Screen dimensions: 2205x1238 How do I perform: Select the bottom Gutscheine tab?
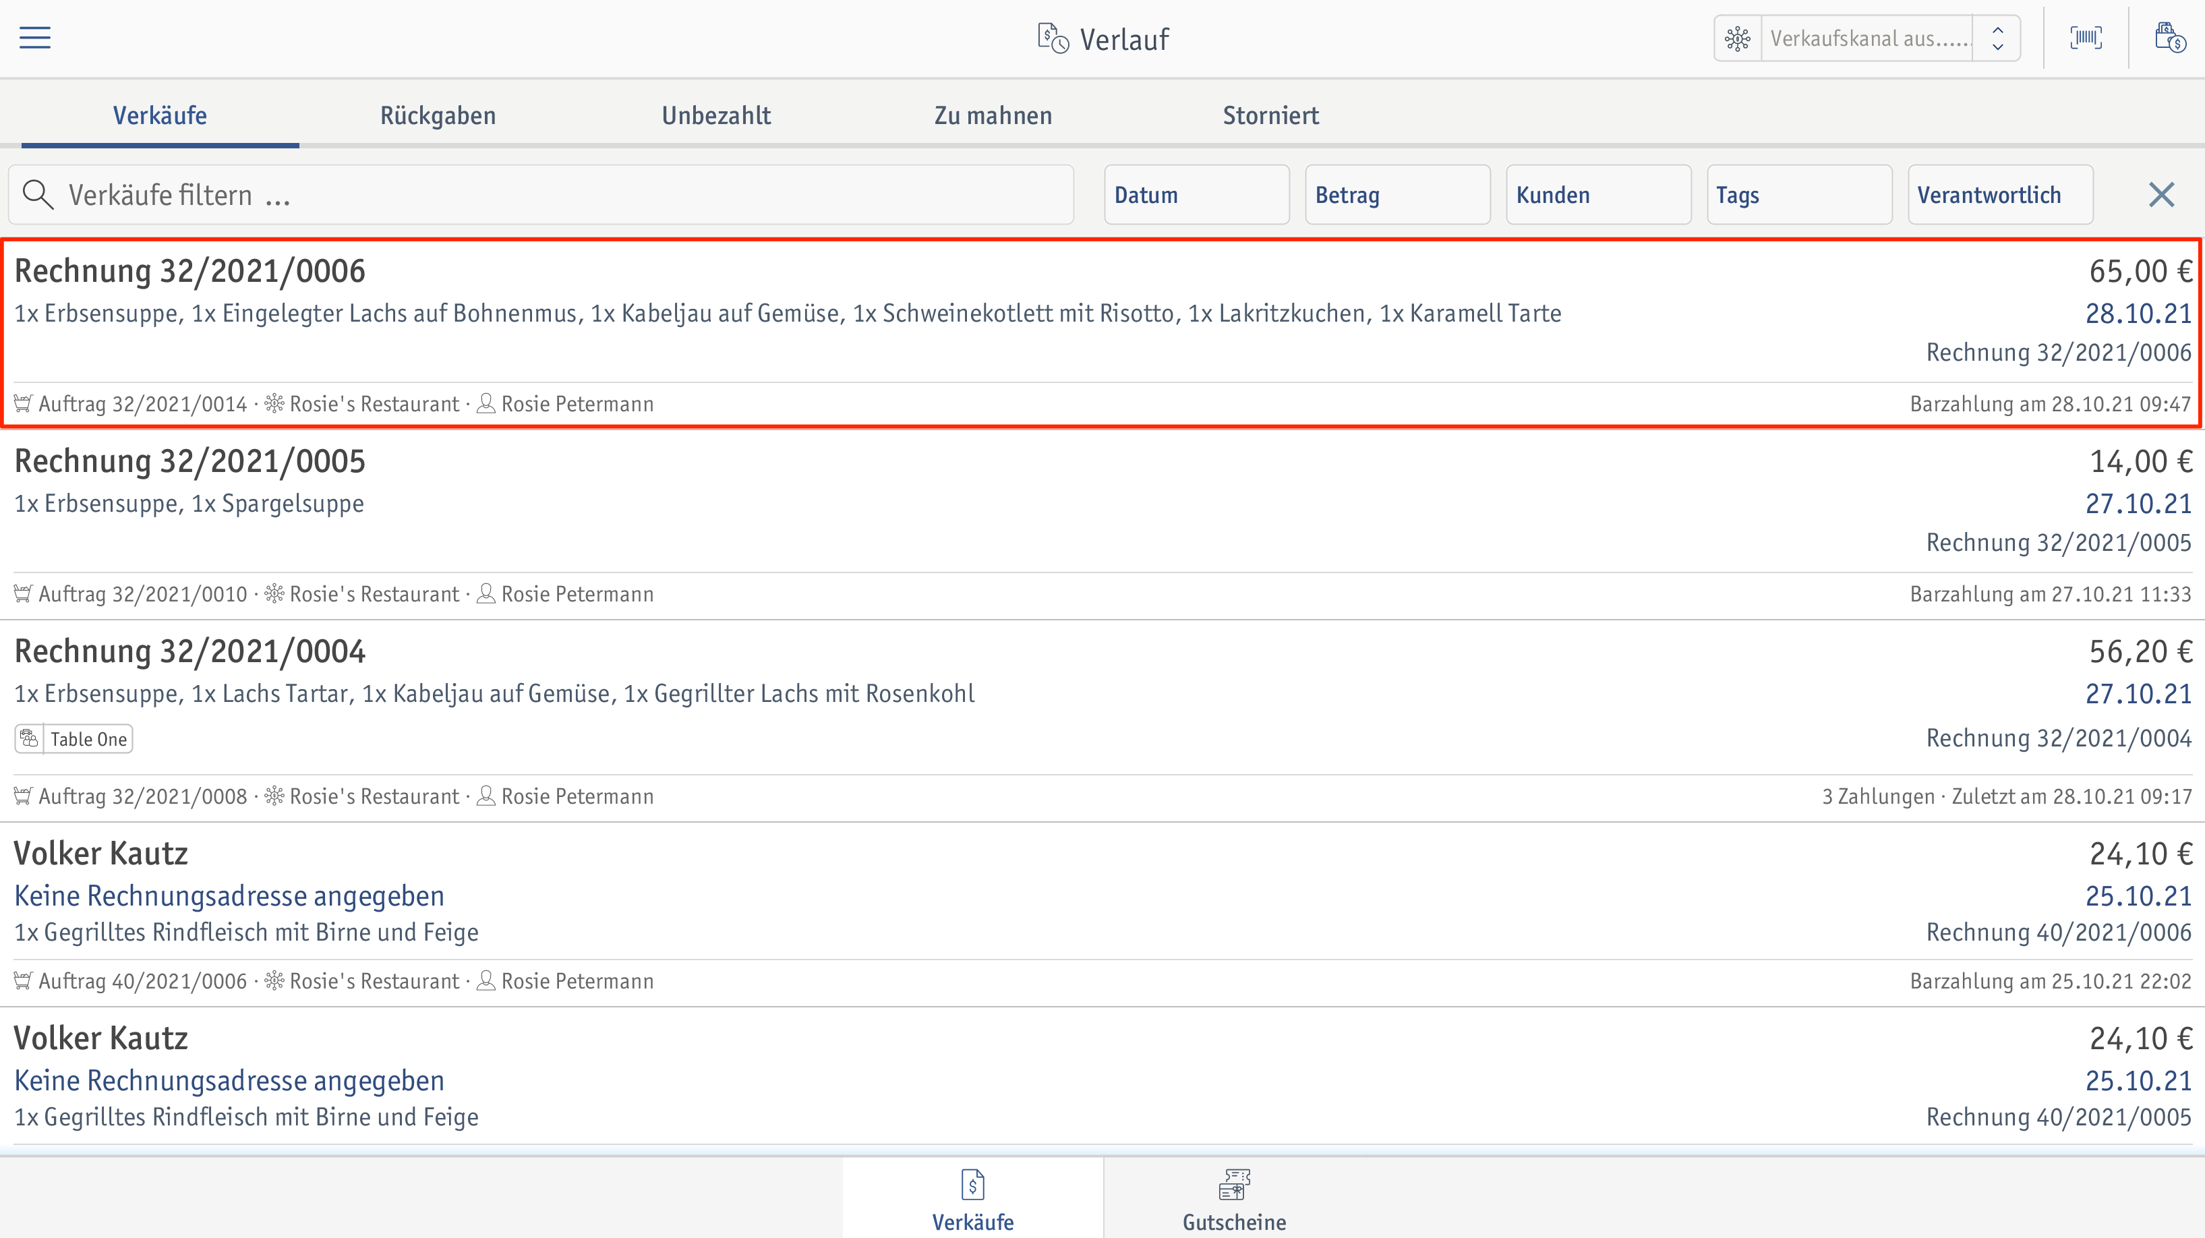[x=1234, y=1199]
